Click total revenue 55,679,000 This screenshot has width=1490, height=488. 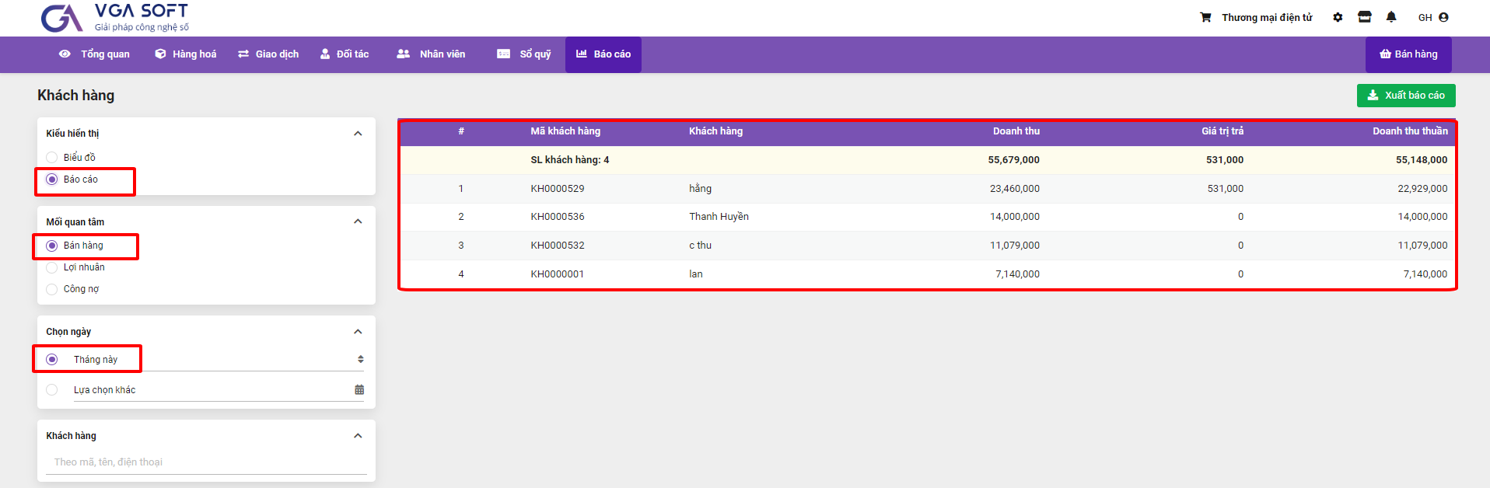pyautogui.click(x=1013, y=160)
